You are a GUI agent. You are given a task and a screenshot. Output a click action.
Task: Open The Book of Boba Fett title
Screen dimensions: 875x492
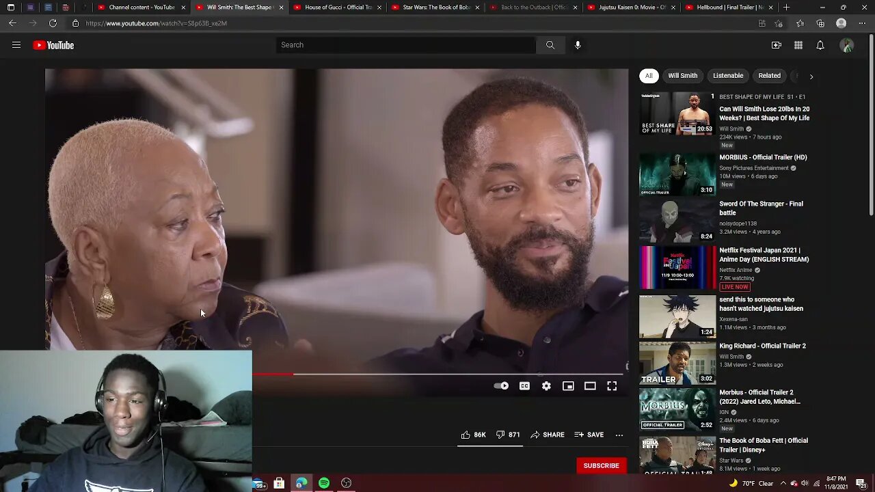click(x=764, y=445)
